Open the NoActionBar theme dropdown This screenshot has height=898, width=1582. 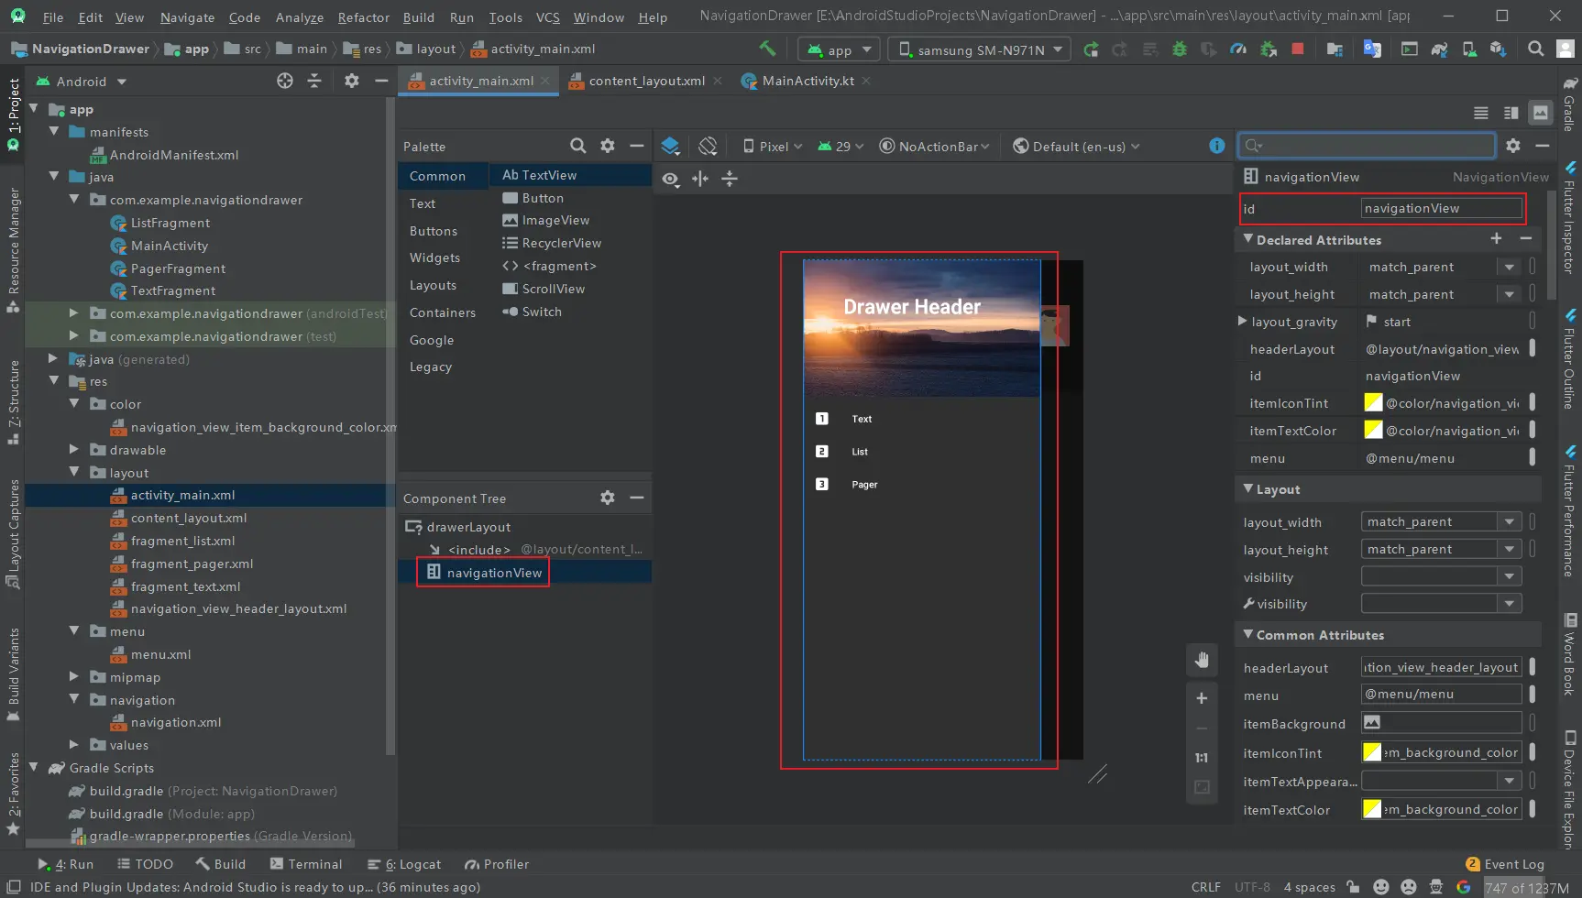coord(934,147)
